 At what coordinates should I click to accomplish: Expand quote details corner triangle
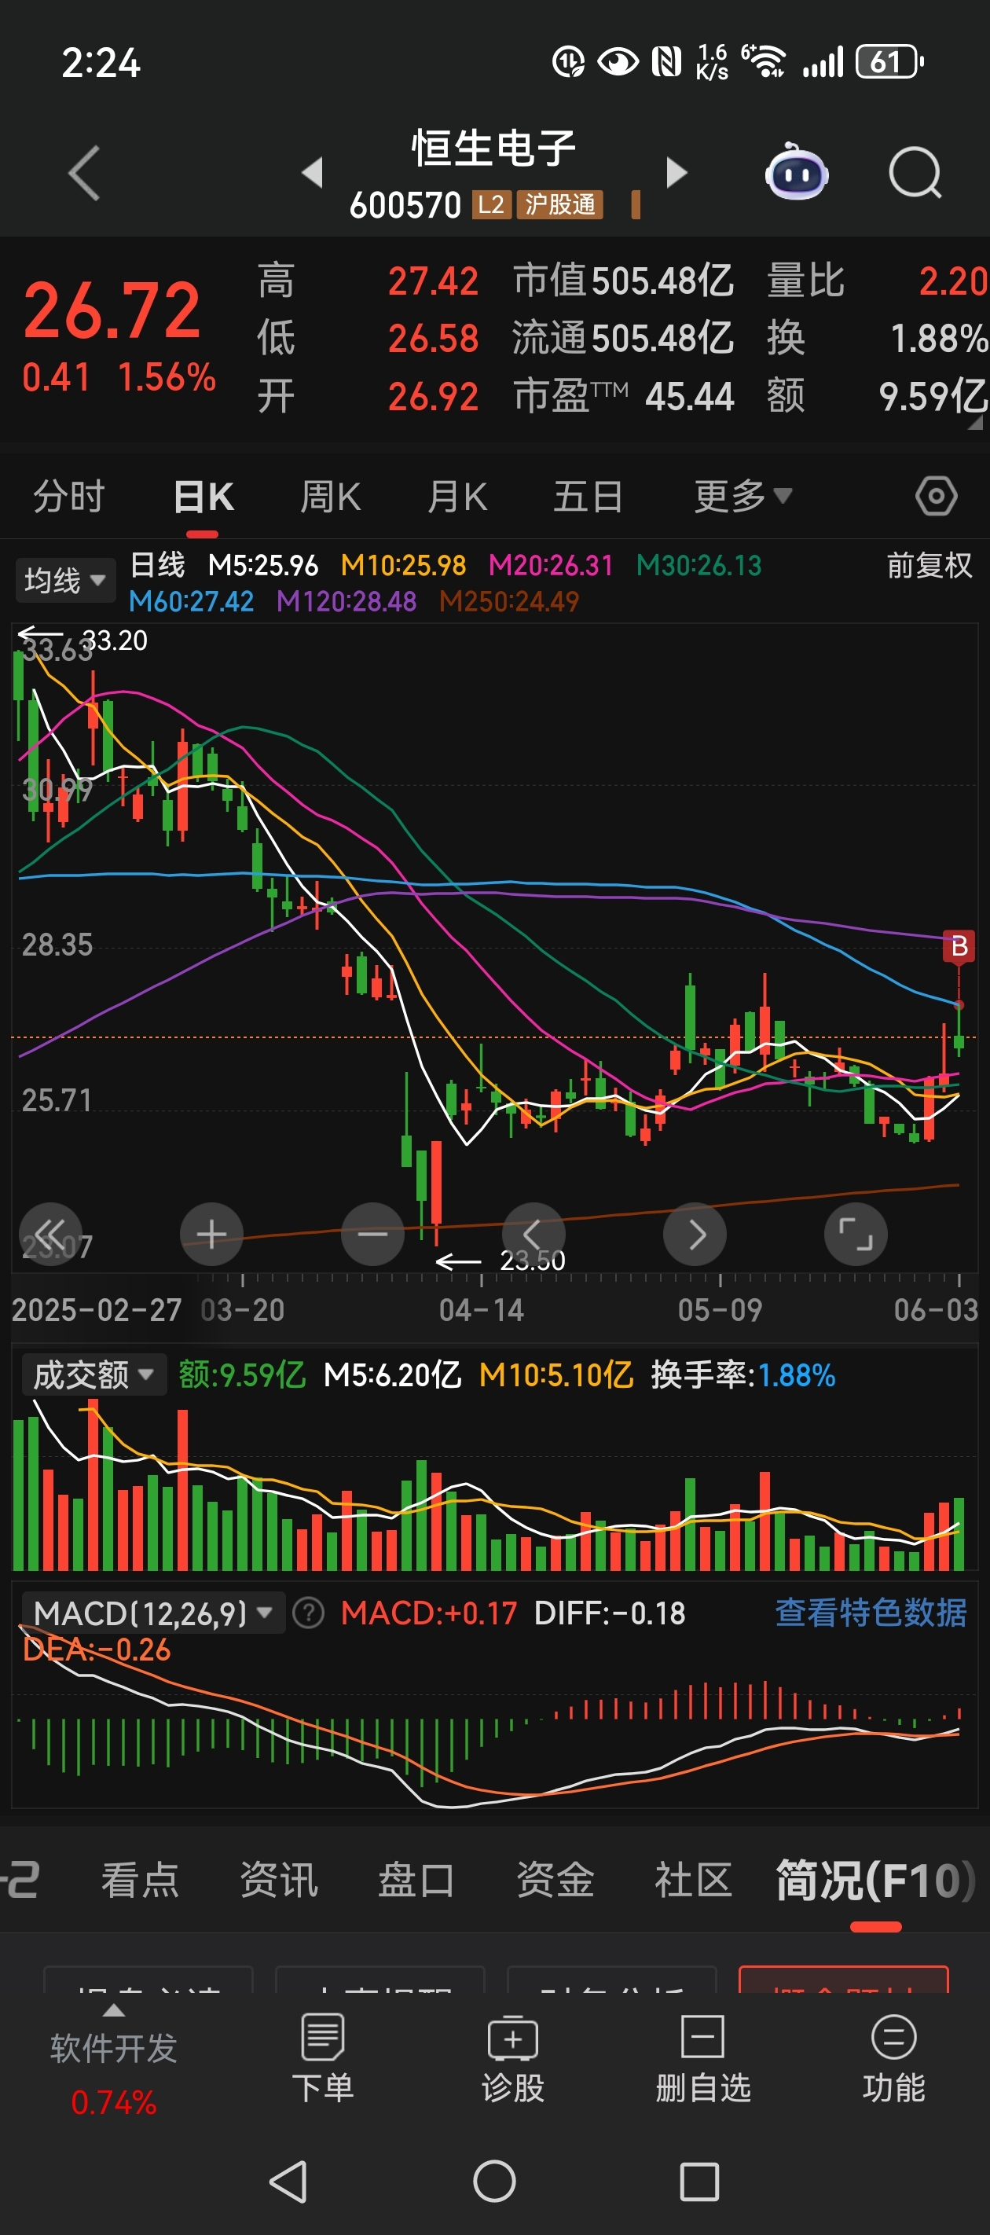[975, 423]
